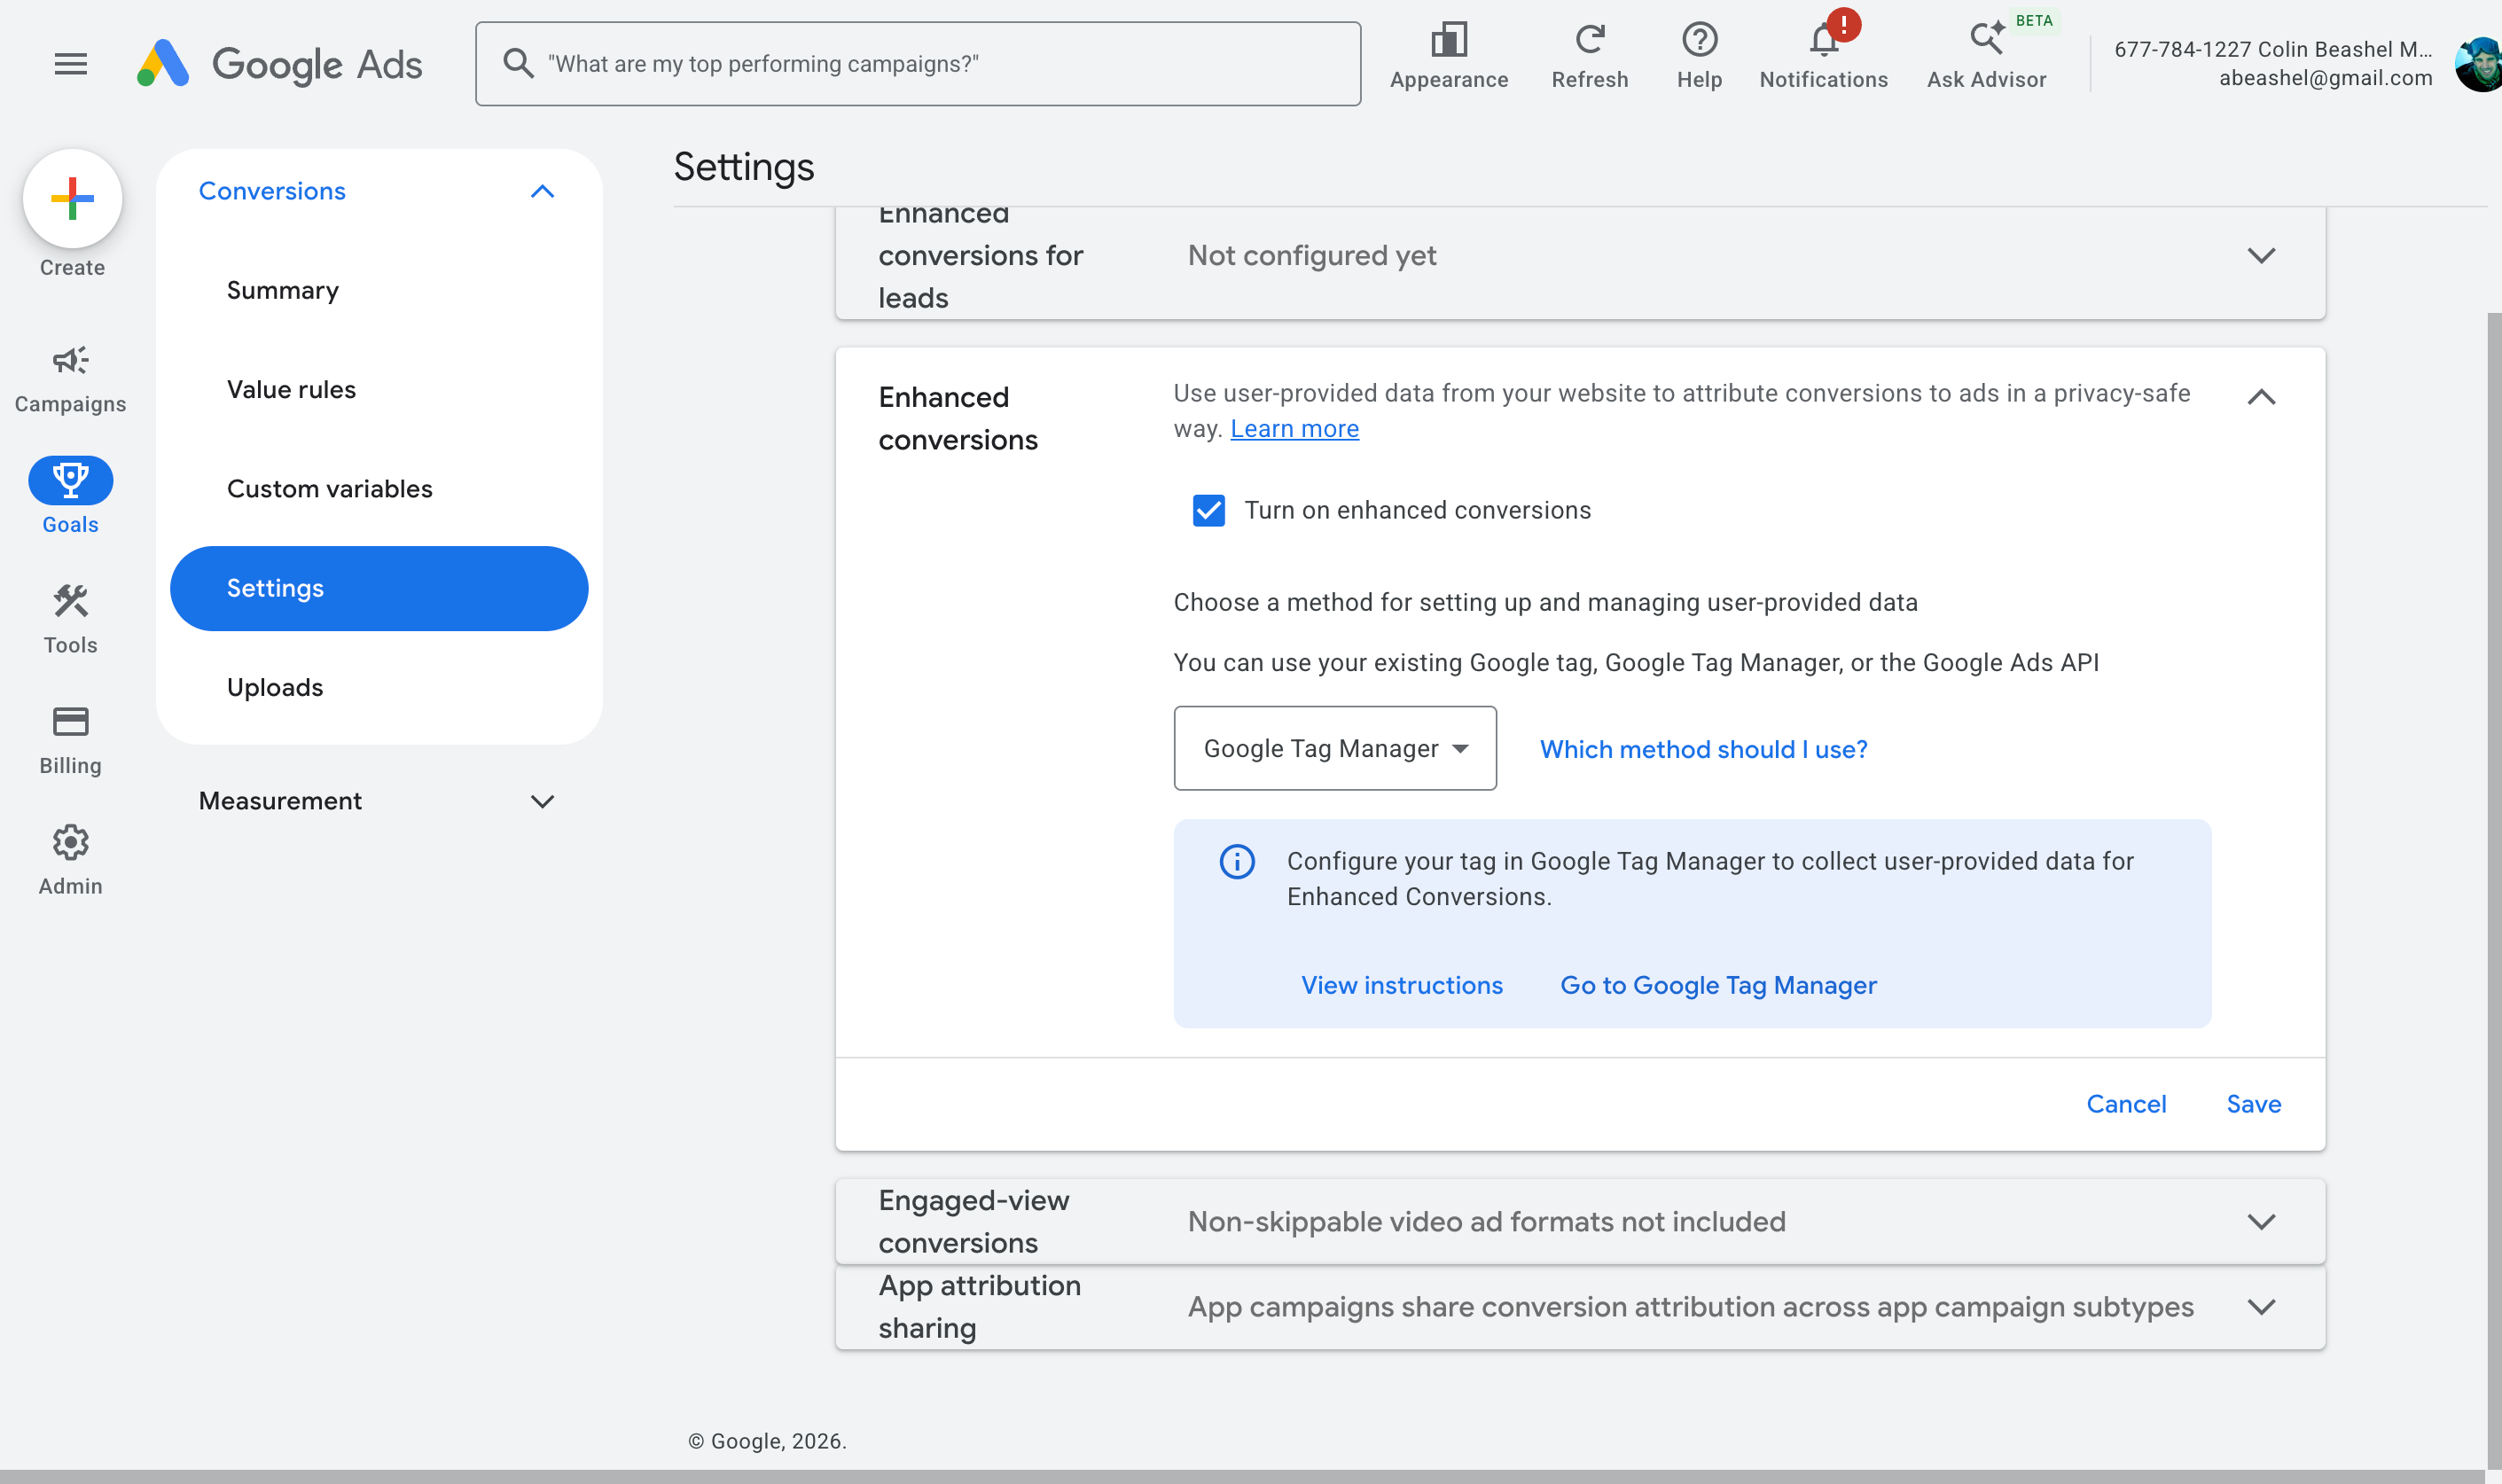Click the account profile avatar
Viewport: 2502px width, 1484px height.
point(2478,64)
